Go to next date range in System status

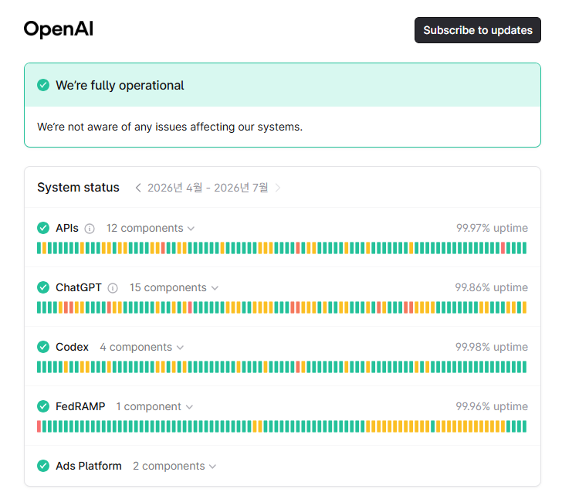277,188
